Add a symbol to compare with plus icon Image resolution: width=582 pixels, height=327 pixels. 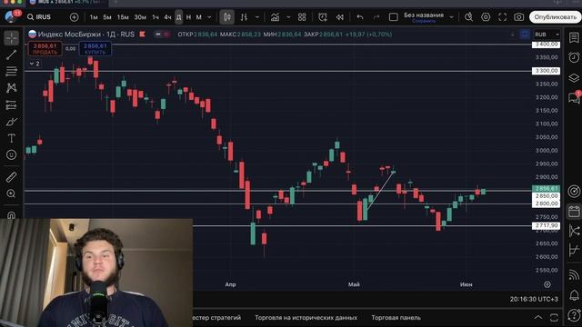click(74, 17)
